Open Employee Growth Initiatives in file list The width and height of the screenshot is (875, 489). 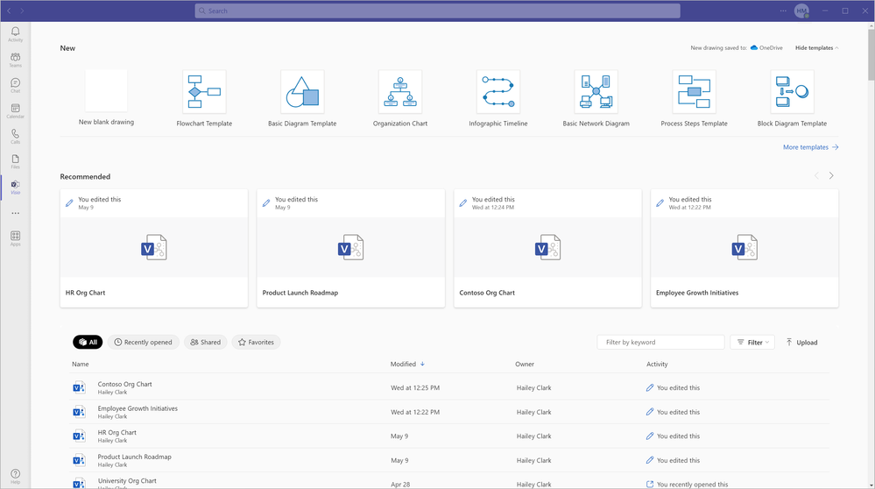(x=138, y=408)
